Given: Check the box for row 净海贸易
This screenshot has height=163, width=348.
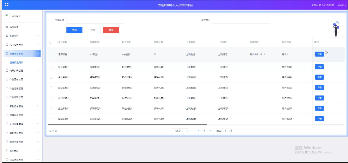Looking at the screenshot, I should (x=51, y=54).
